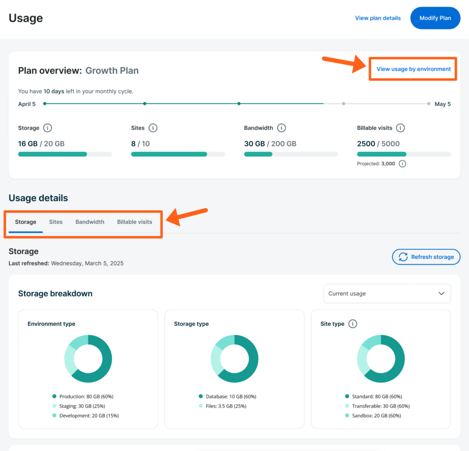
Task: Open the Storage usage details tab
Action: coord(26,222)
